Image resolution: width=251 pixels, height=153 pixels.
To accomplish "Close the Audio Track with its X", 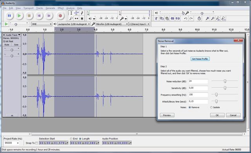I will (4, 35).
